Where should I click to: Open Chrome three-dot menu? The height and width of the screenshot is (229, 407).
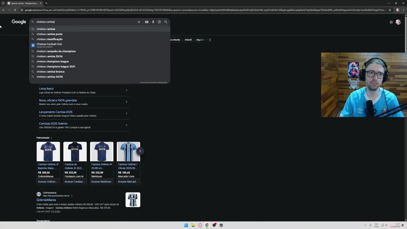tap(404, 10)
